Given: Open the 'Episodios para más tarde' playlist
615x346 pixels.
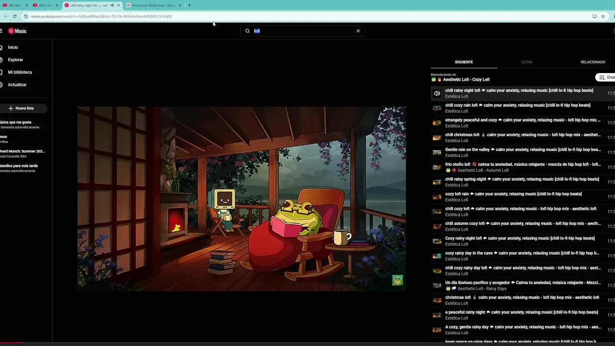Looking at the screenshot, I should 19,168.
